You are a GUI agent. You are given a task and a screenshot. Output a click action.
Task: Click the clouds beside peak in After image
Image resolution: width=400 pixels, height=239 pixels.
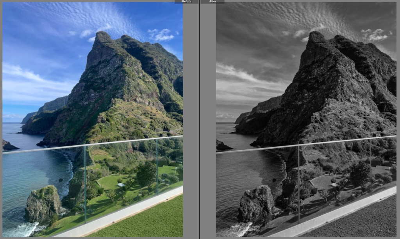374,35
